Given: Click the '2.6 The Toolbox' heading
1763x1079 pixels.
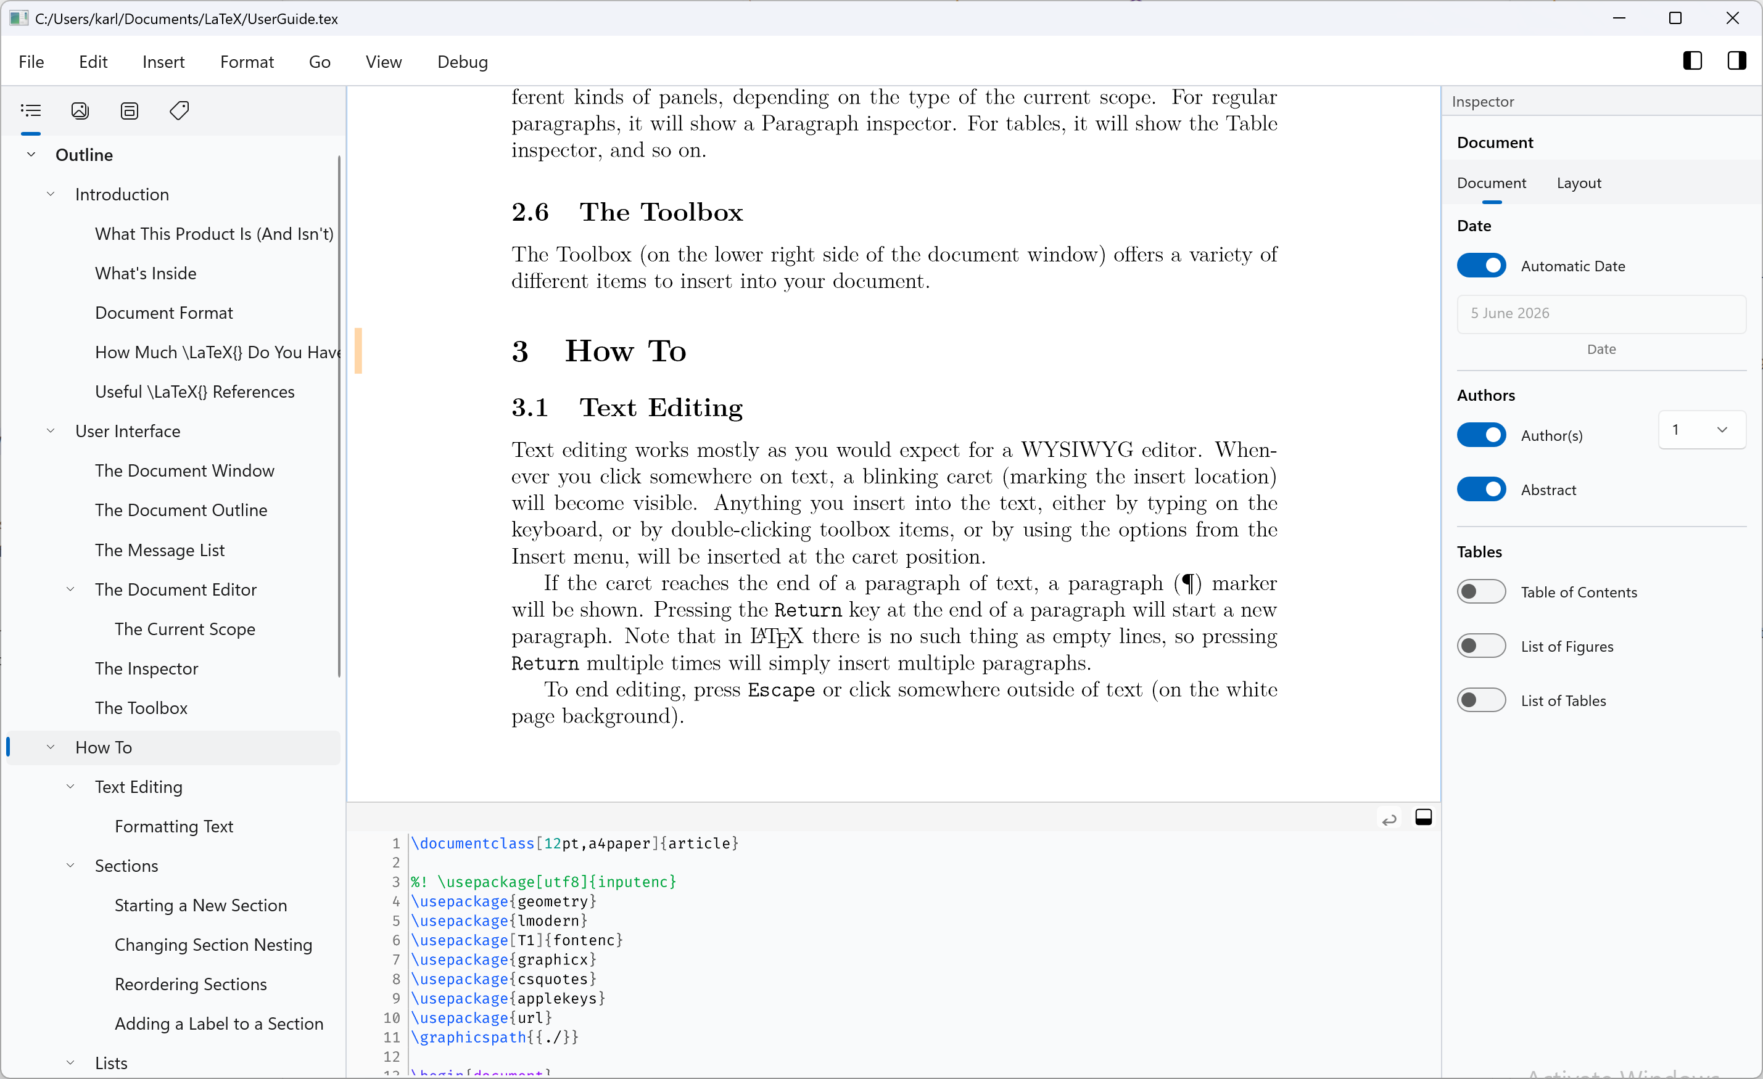Looking at the screenshot, I should pyautogui.click(x=627, y=211).
